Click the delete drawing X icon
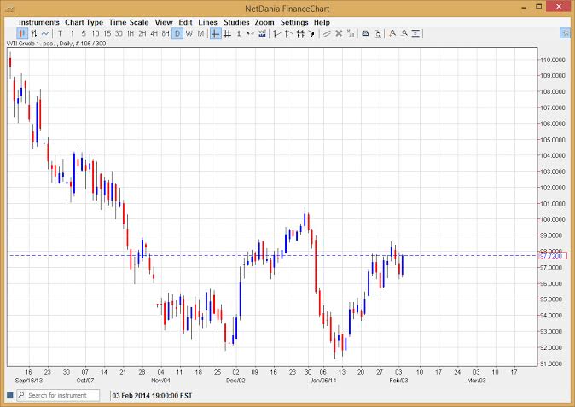 pyautogui.click(x=339, y=34)
